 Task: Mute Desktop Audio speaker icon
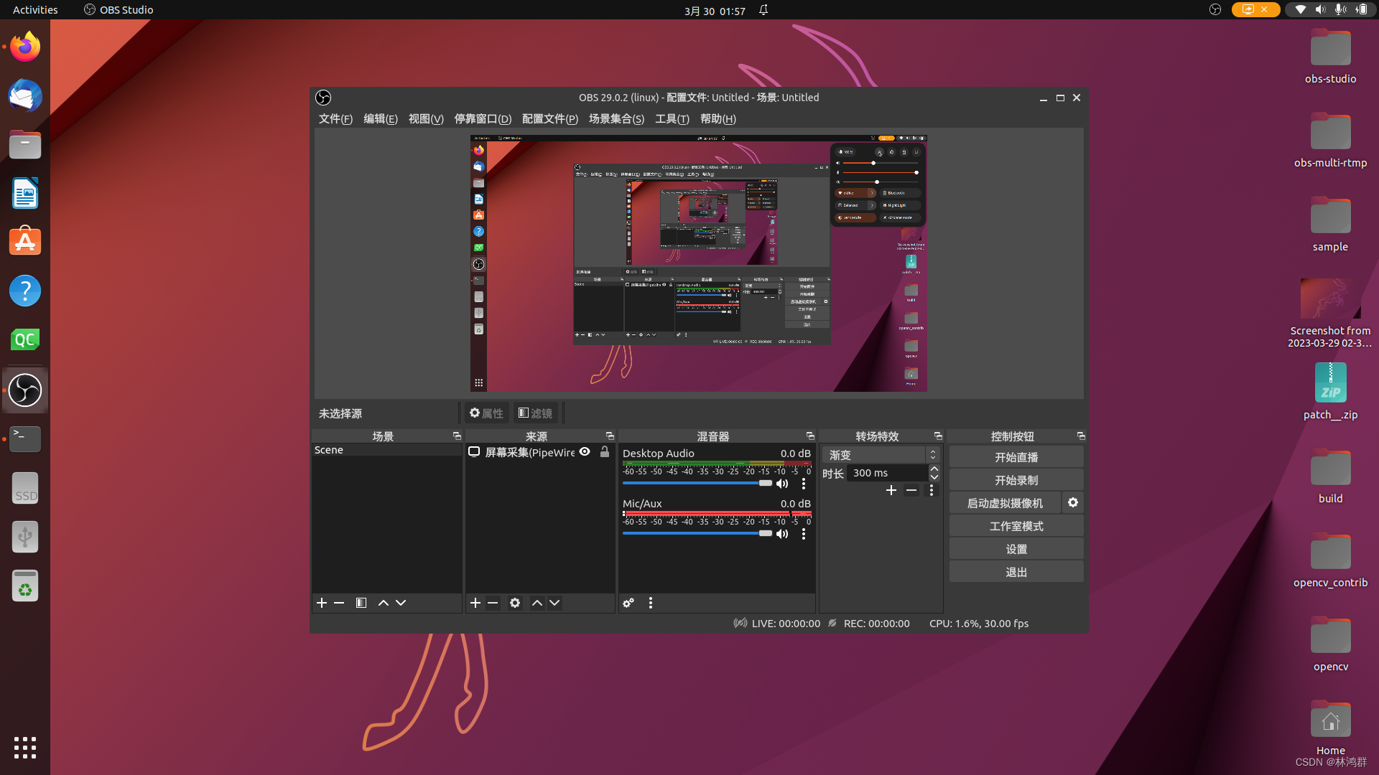pyautogui.click(x=782, y=484)
